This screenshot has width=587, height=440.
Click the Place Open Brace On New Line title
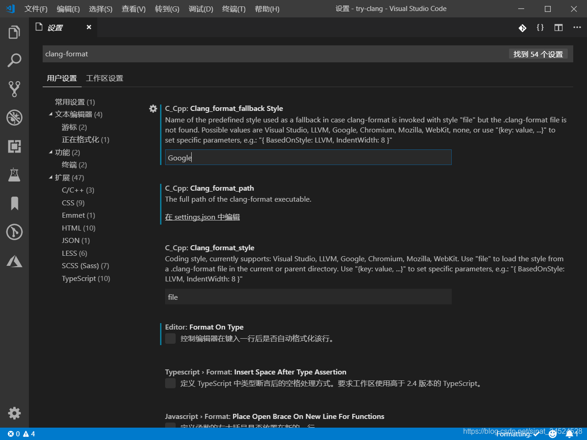click(275, 416)
